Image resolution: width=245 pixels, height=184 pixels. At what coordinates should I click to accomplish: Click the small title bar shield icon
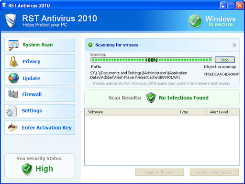[x=4, y=5]
